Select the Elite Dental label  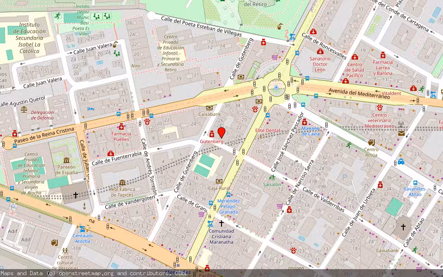268,130
